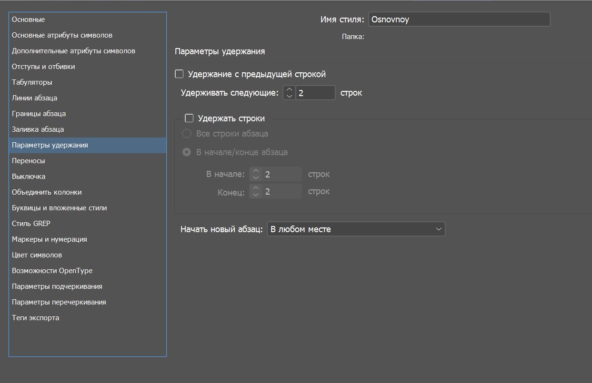Open 'Отступы и отбивки' section
The width and height of the screenshot is (592, 383).
pos(43,67)
